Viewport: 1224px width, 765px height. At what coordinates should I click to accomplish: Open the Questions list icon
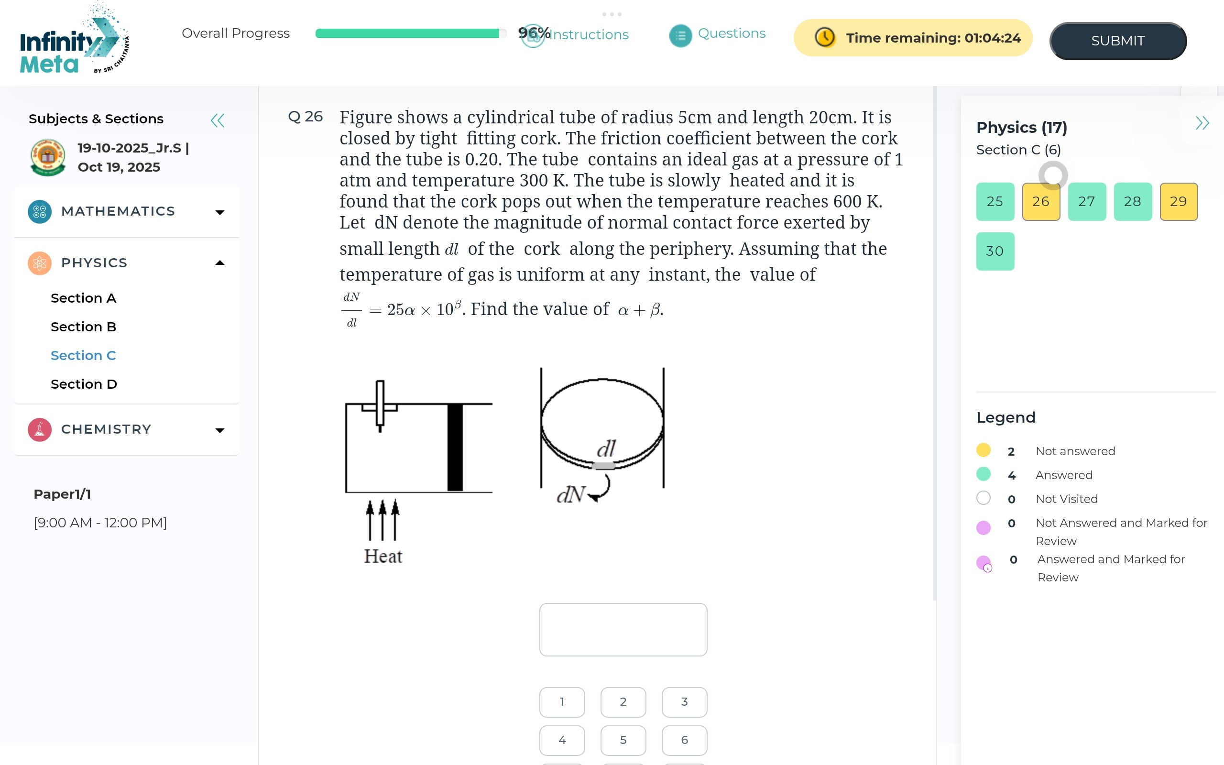(x=680, y=35)
